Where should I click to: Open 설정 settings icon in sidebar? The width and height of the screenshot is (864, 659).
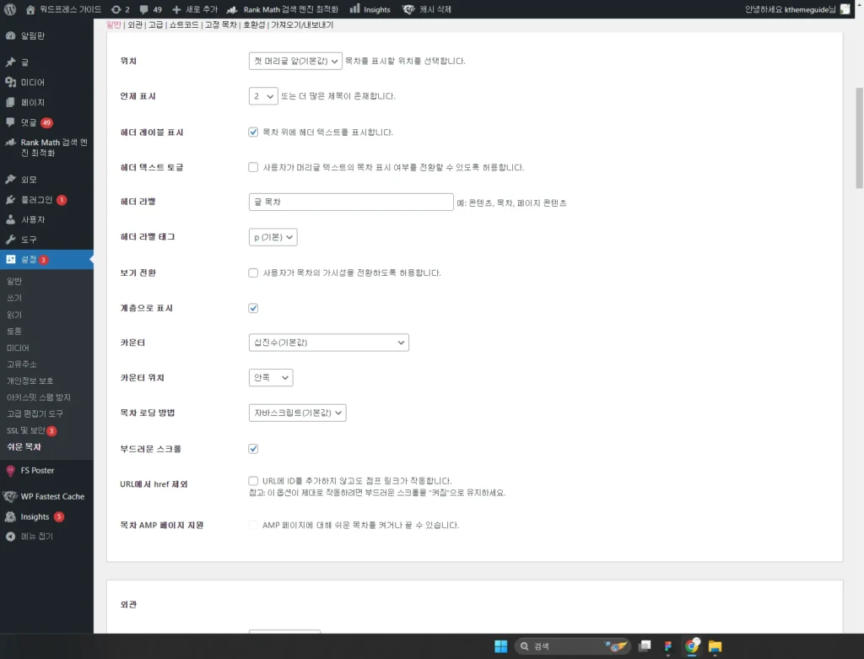tap(10, 259)
